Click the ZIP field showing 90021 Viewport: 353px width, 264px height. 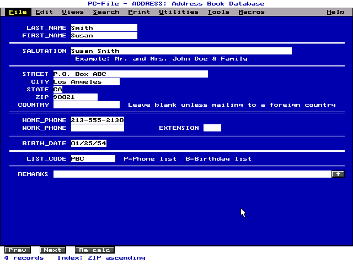pos(76,97)
